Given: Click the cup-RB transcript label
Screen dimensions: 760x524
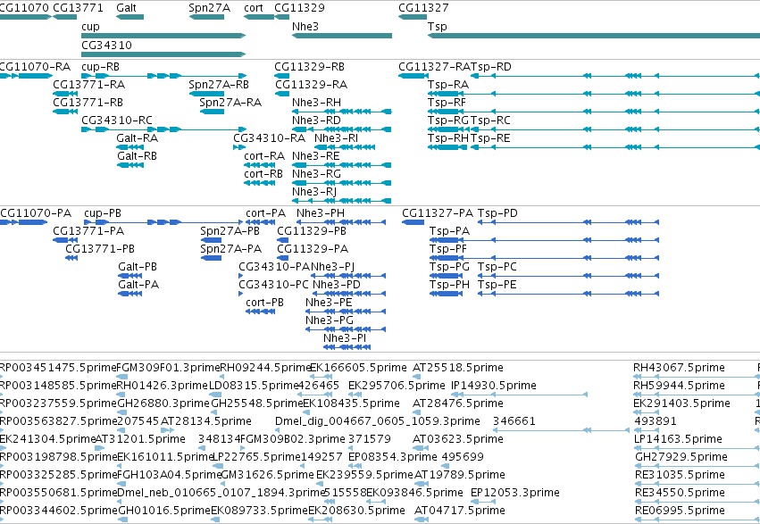Looking at the screenshot, I should coord(100,67).
